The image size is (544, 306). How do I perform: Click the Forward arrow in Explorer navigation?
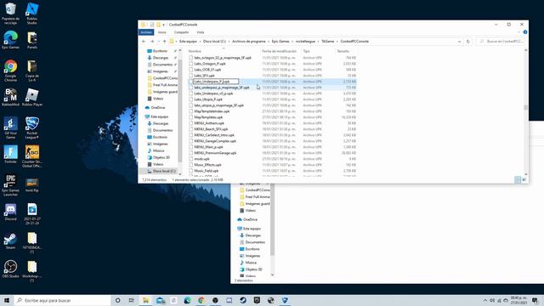pyautogui.click(x=151, y=42)
